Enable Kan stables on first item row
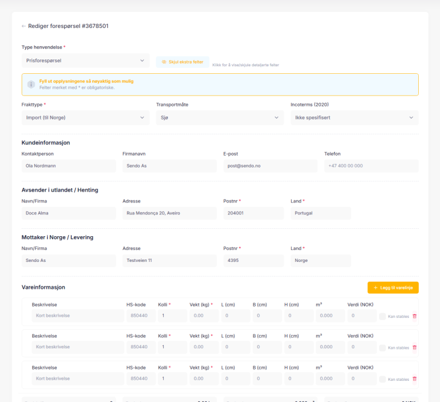Screen dimensions: 440x402 pos(383,316)
